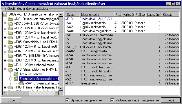This screenshot has height=104, width=182.
Task: Click the open folder icon of =E13, Sínáthidaló I.
Action: [10, 70]
